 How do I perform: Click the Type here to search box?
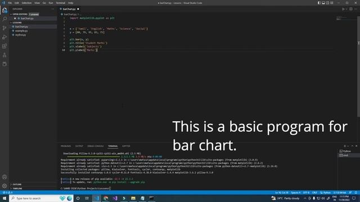click(41, 198)
